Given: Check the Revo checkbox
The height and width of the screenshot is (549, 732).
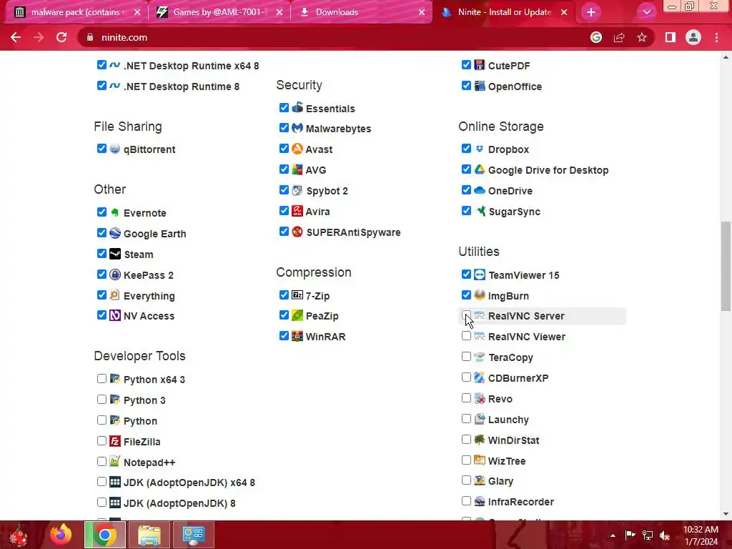Looking at the screenshot, I should pyautogui.click(x=466, y=398).
